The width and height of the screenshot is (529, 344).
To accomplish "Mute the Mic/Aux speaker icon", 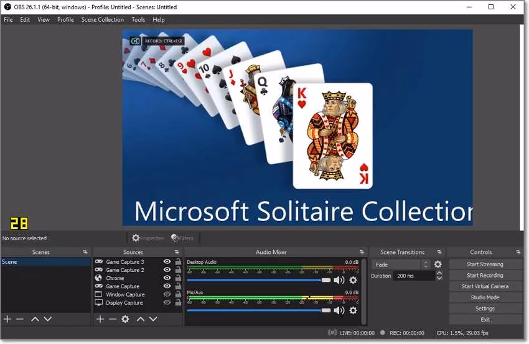I will click(x=339, y=310).
